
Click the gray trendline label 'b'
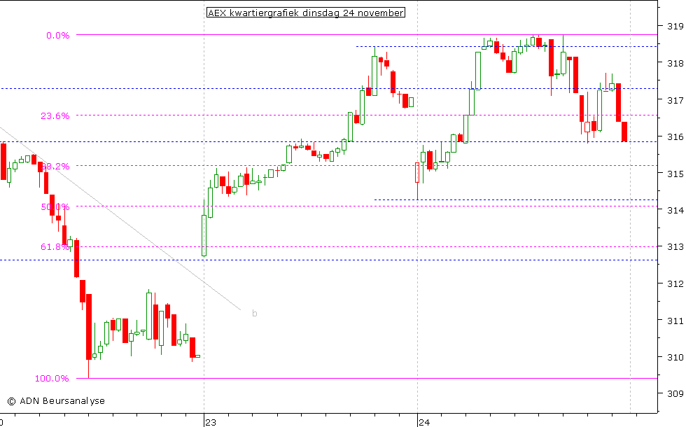255,314
